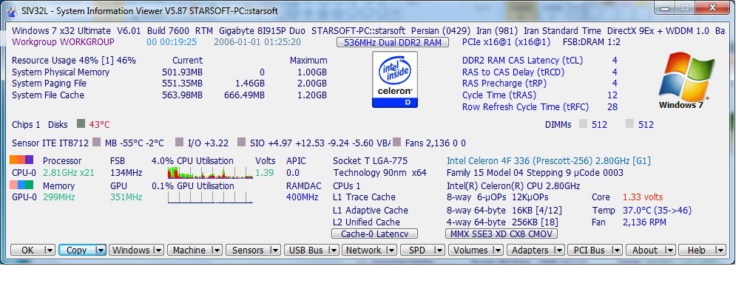Close the SIV32L window
The width and height of the screenshot is (750, 283).
point(712,7)
